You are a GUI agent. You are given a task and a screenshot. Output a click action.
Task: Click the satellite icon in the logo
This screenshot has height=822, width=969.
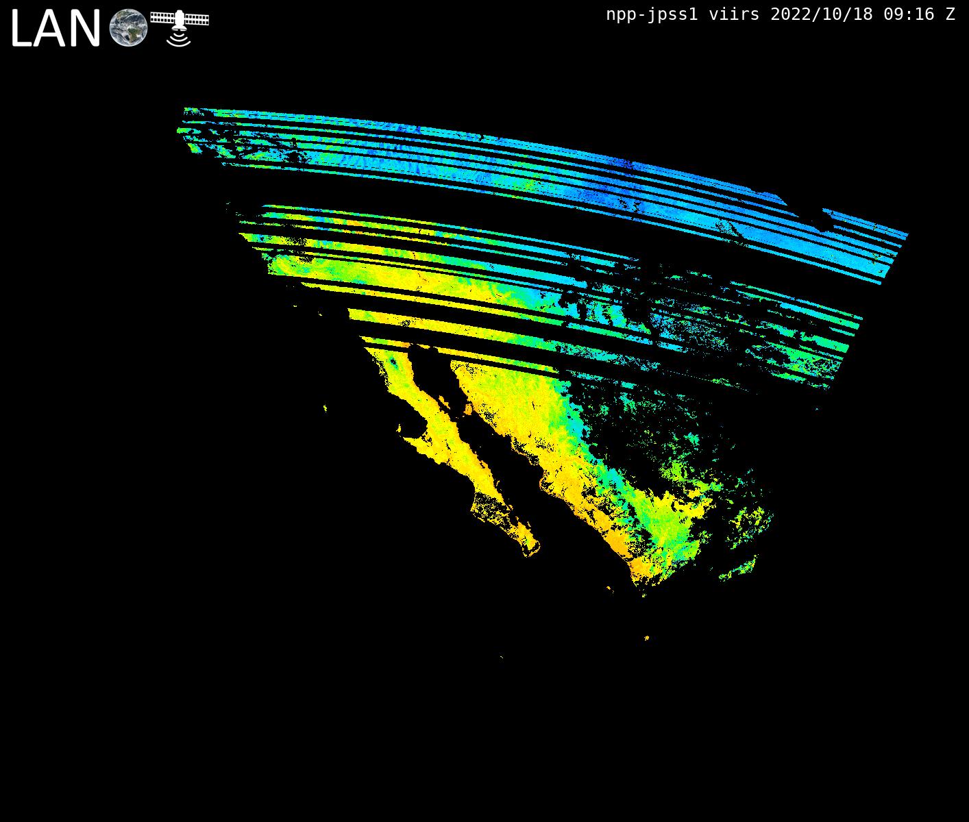(x=180, y=28)
